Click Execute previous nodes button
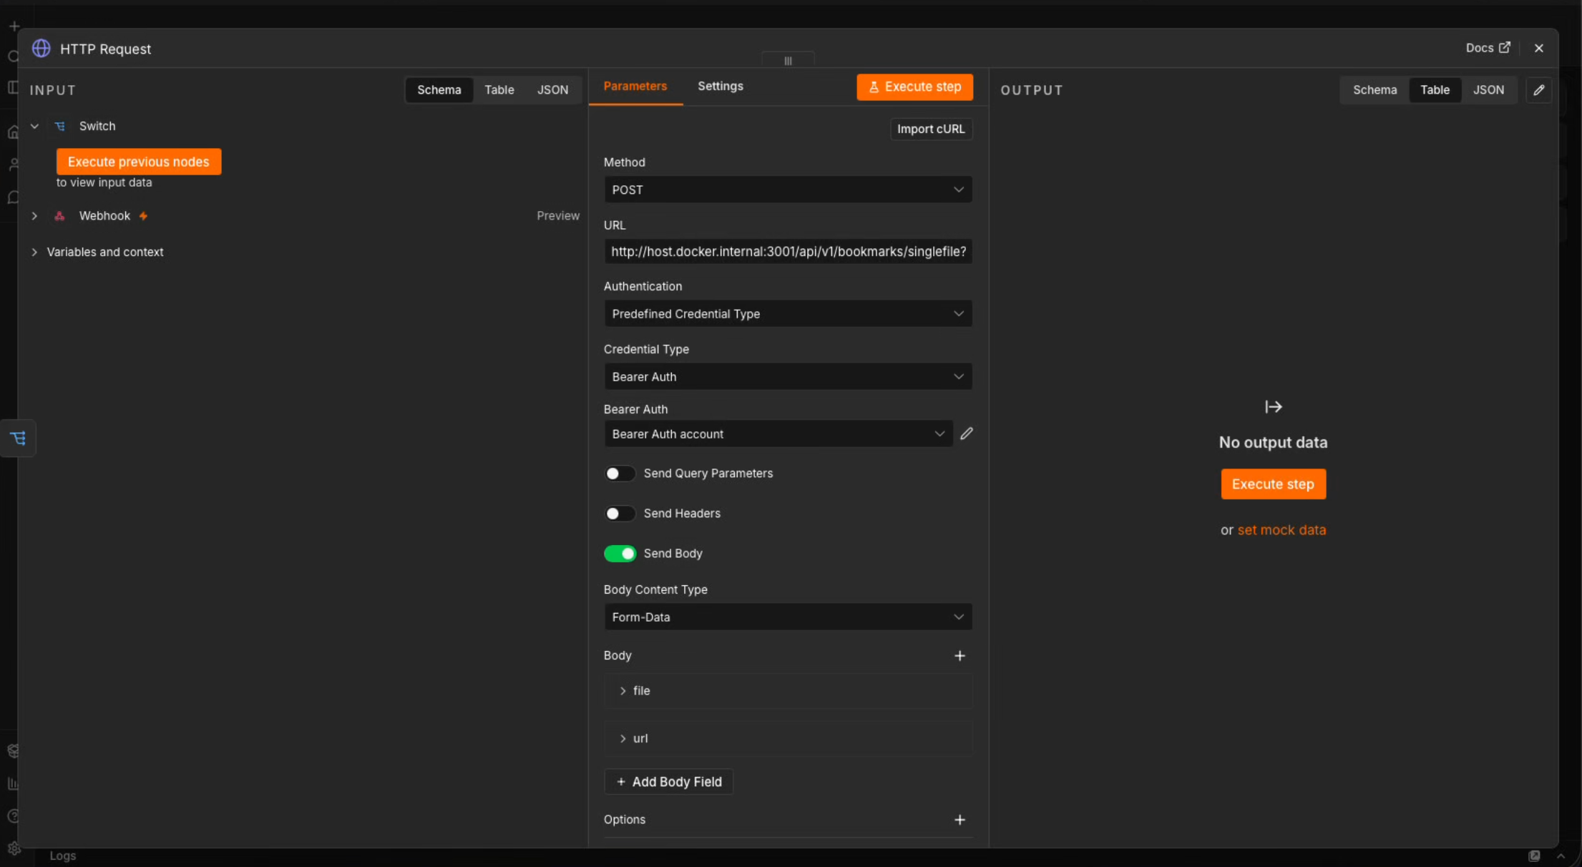The width and height of the screenshot is (1582, 867). [x=139, y=162]
